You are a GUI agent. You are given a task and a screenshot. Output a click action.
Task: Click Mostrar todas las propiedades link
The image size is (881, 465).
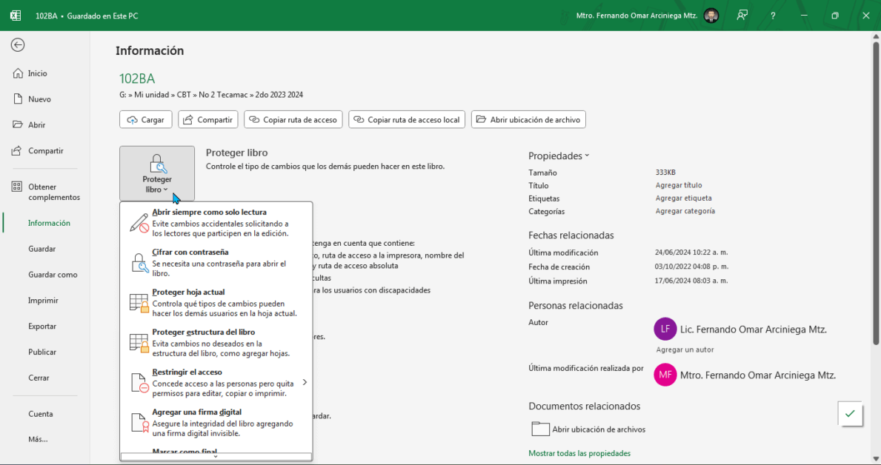(579, 453)
